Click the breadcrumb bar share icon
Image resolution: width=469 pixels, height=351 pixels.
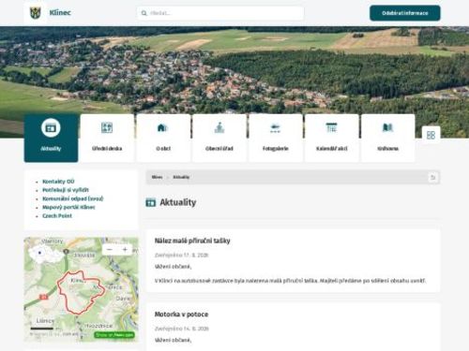tap(433, 178)
